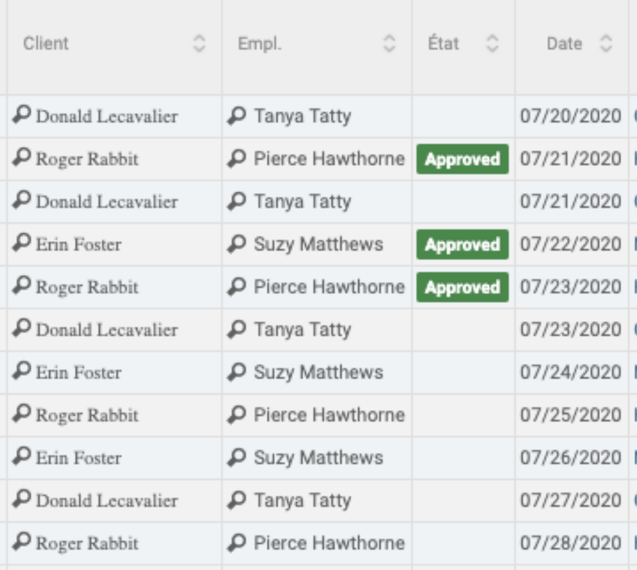Click Approved badge on 07/23/2020 row
The width and height of the screenshot is (637, 570).
tap(462, 287)
